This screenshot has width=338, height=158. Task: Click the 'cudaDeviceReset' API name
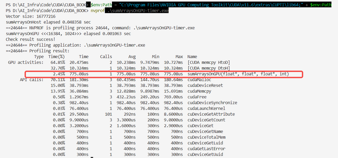coord(205,85)
